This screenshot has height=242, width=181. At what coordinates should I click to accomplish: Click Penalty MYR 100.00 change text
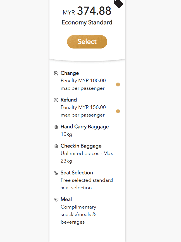tap(83, 81)
